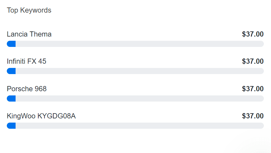Click the Porsche 968 $37.00 amount
This screenshot has height=153, width=271.
[x=253, y=89]
